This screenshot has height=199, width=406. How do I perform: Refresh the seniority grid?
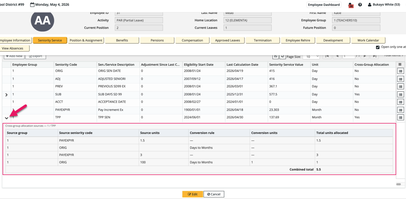[x=283, y=57]
